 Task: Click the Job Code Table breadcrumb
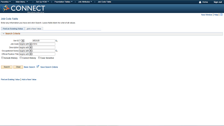(104, 2)
